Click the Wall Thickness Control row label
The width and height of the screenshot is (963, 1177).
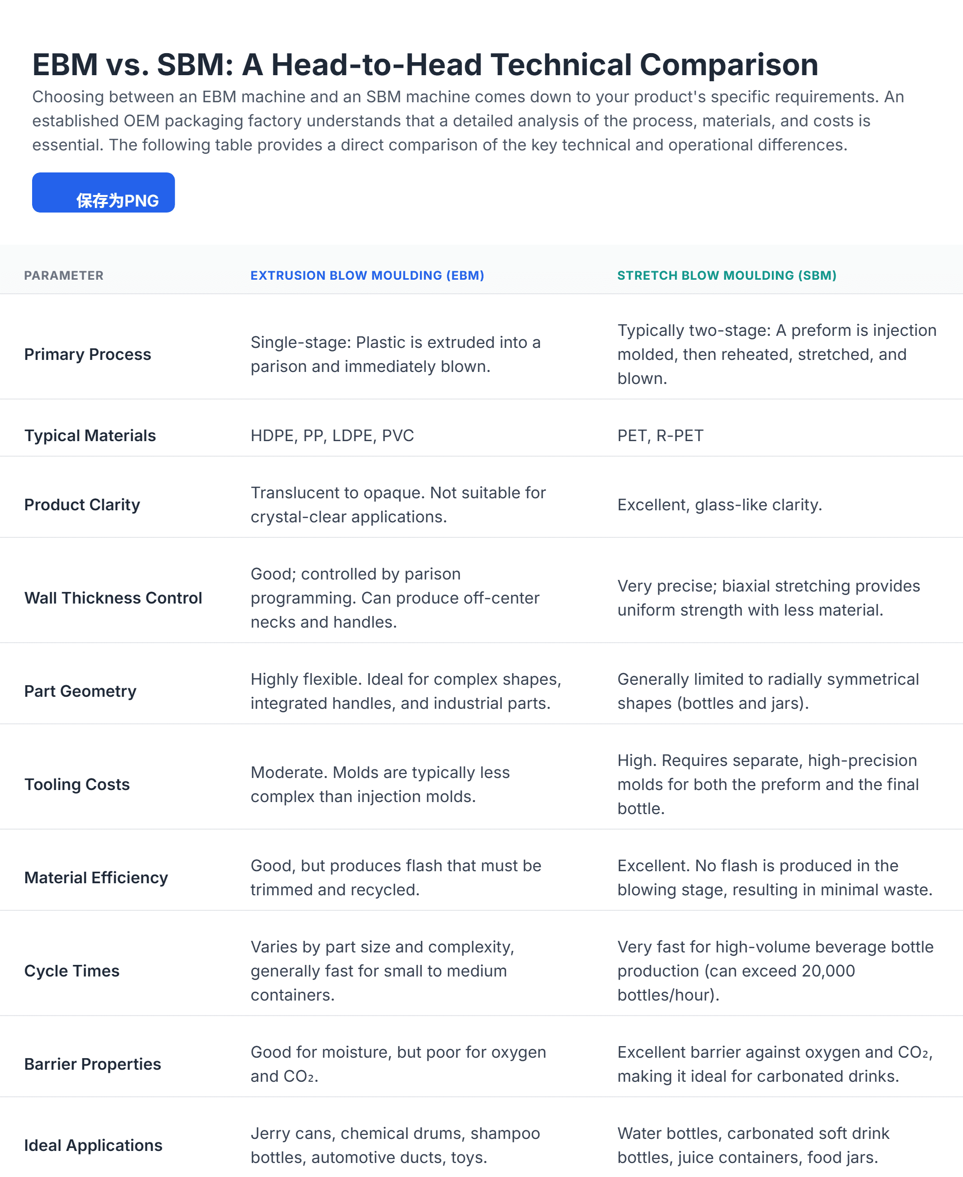[x=113, y=598]
